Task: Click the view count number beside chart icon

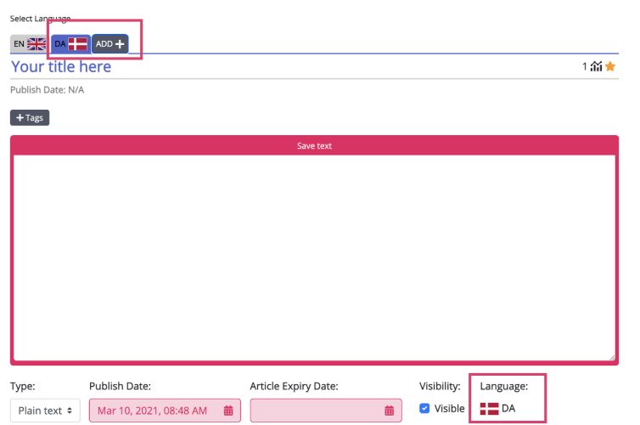Action: (x=584, y=67)
